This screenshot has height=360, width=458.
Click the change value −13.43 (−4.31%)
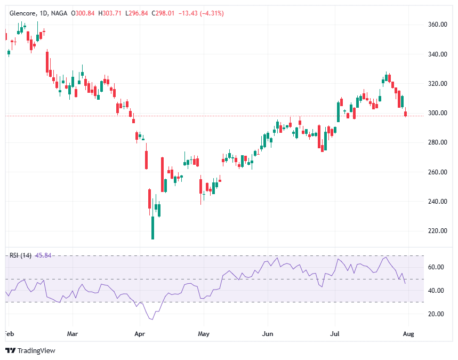[200, 13]
